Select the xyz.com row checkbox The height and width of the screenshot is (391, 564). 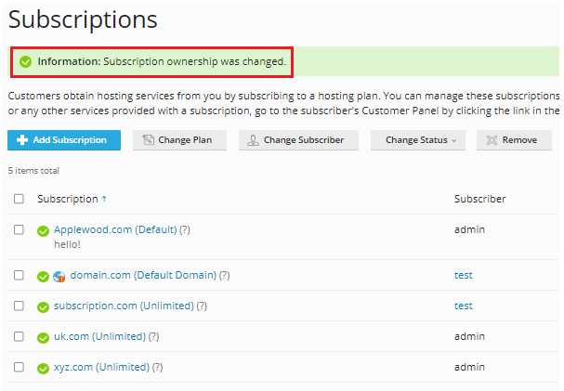[x=20, y=367]
